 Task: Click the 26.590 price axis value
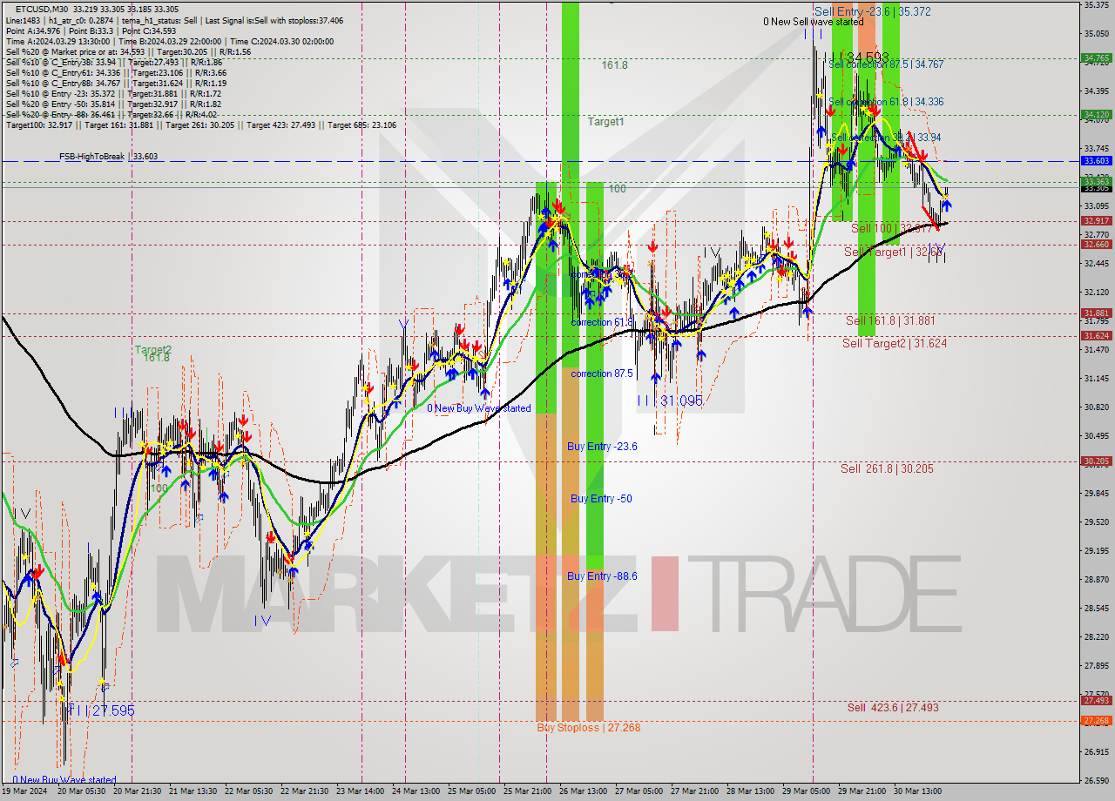1096,780
